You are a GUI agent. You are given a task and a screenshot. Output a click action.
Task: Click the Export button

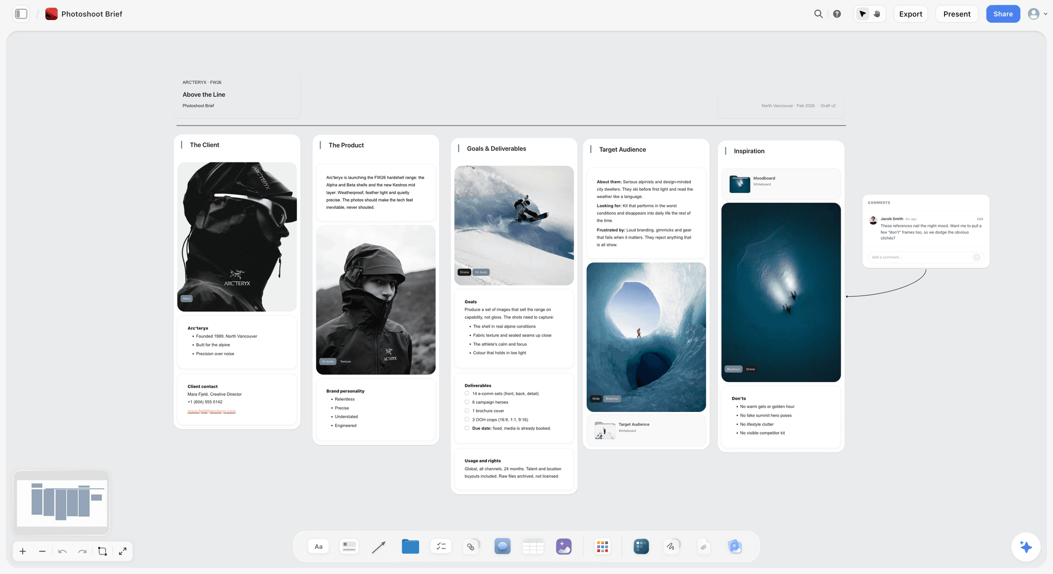pos(911,14)
